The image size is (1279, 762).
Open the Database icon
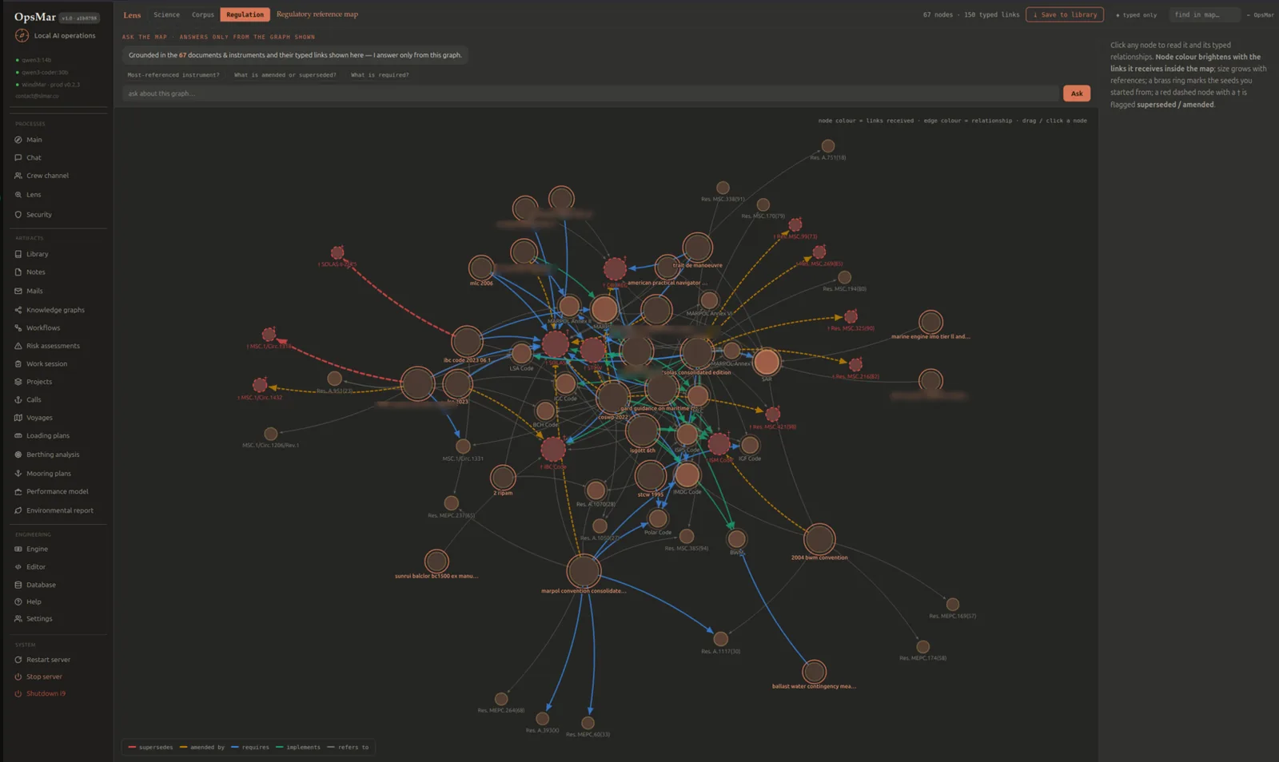pos(18,585)
